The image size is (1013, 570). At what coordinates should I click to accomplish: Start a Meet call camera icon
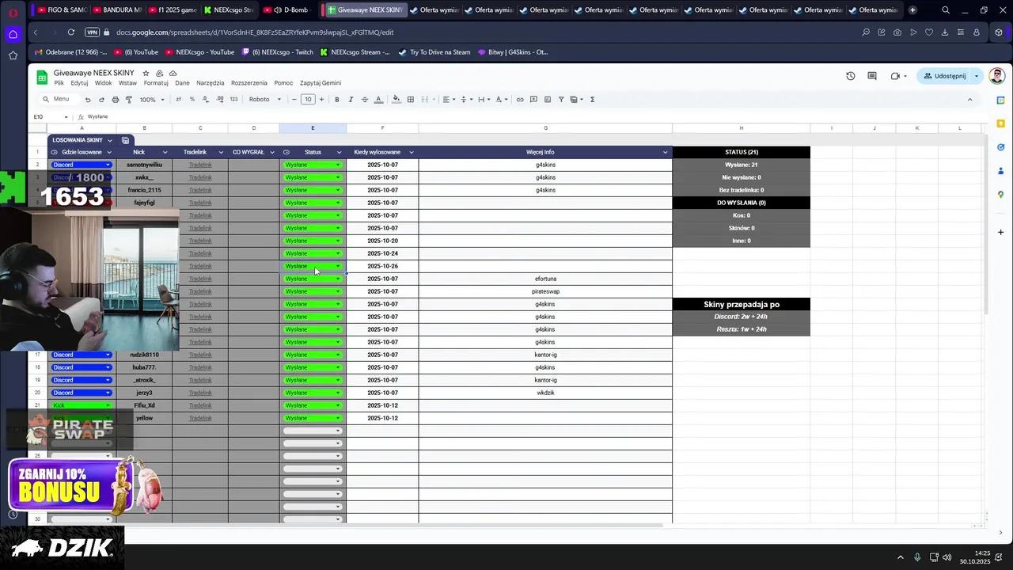[895, 76]
